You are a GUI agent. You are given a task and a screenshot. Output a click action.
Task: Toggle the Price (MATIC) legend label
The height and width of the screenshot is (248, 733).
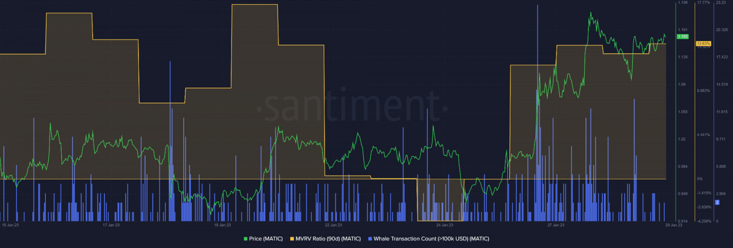(266, 238)
